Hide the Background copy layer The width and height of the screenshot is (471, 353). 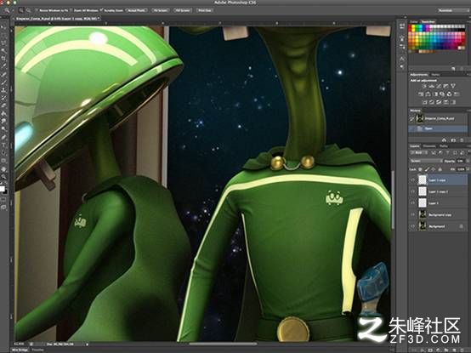click(412, 214)
